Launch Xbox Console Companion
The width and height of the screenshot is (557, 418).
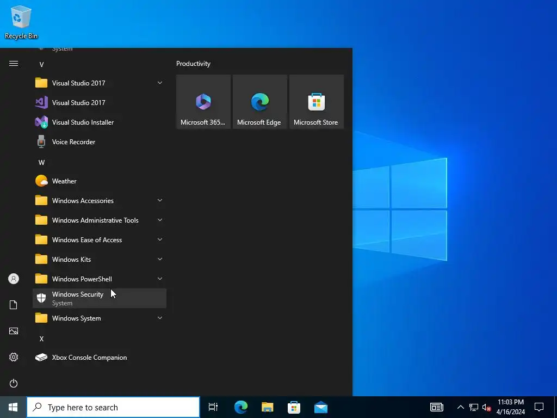pos(99,357)
